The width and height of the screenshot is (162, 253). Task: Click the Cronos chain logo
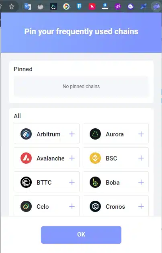[95, 206]
